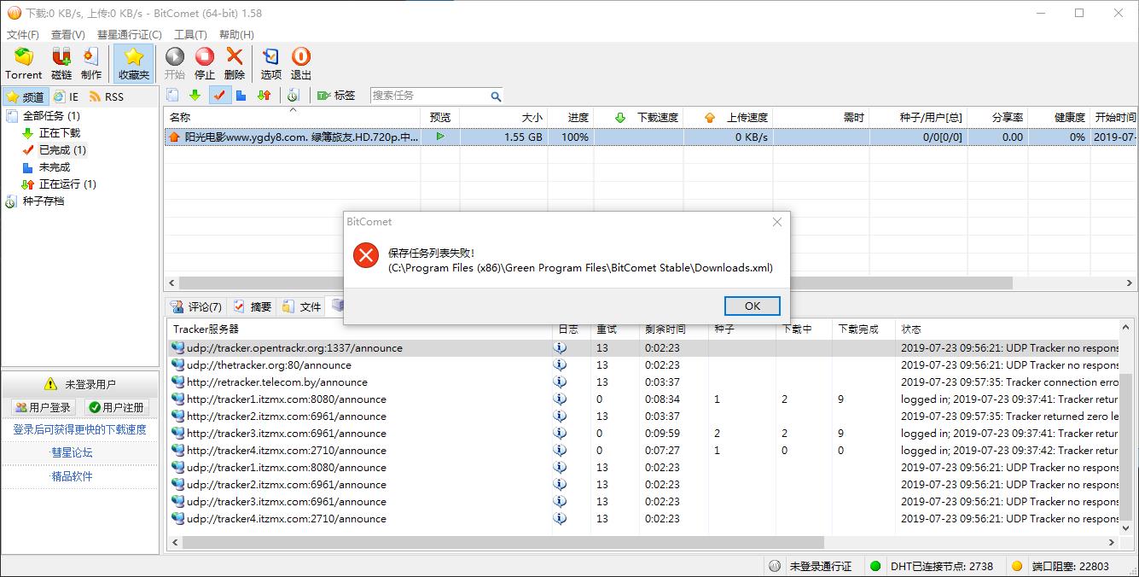Open the 彗星通行证(C) menu
1139x577 pixels.
129,34
